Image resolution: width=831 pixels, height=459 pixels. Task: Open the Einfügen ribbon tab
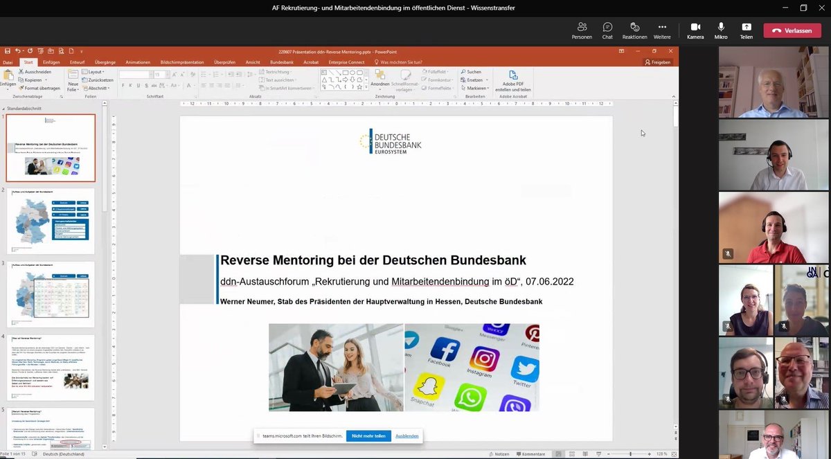[51, 62]
